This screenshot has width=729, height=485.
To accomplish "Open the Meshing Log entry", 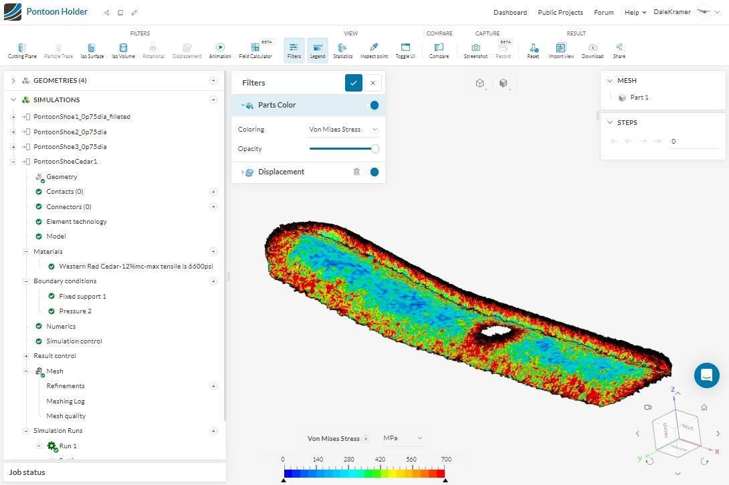I will pos(66,401).
